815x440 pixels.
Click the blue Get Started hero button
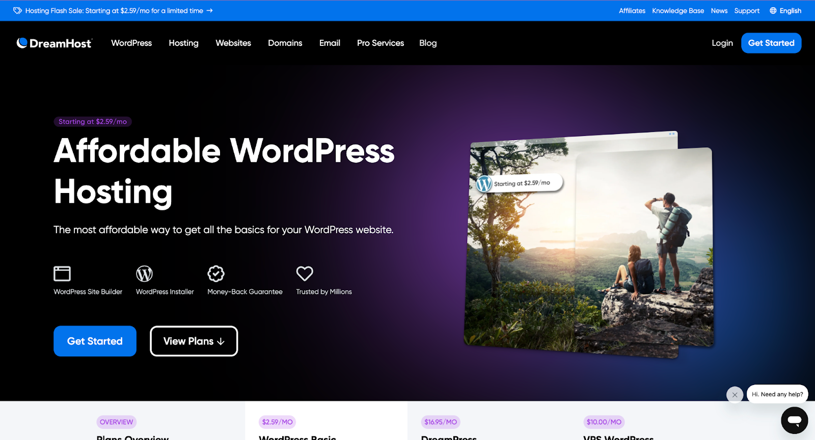(95, 341)
